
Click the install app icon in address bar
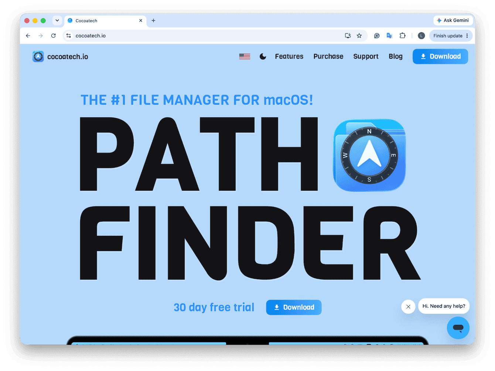348,36
